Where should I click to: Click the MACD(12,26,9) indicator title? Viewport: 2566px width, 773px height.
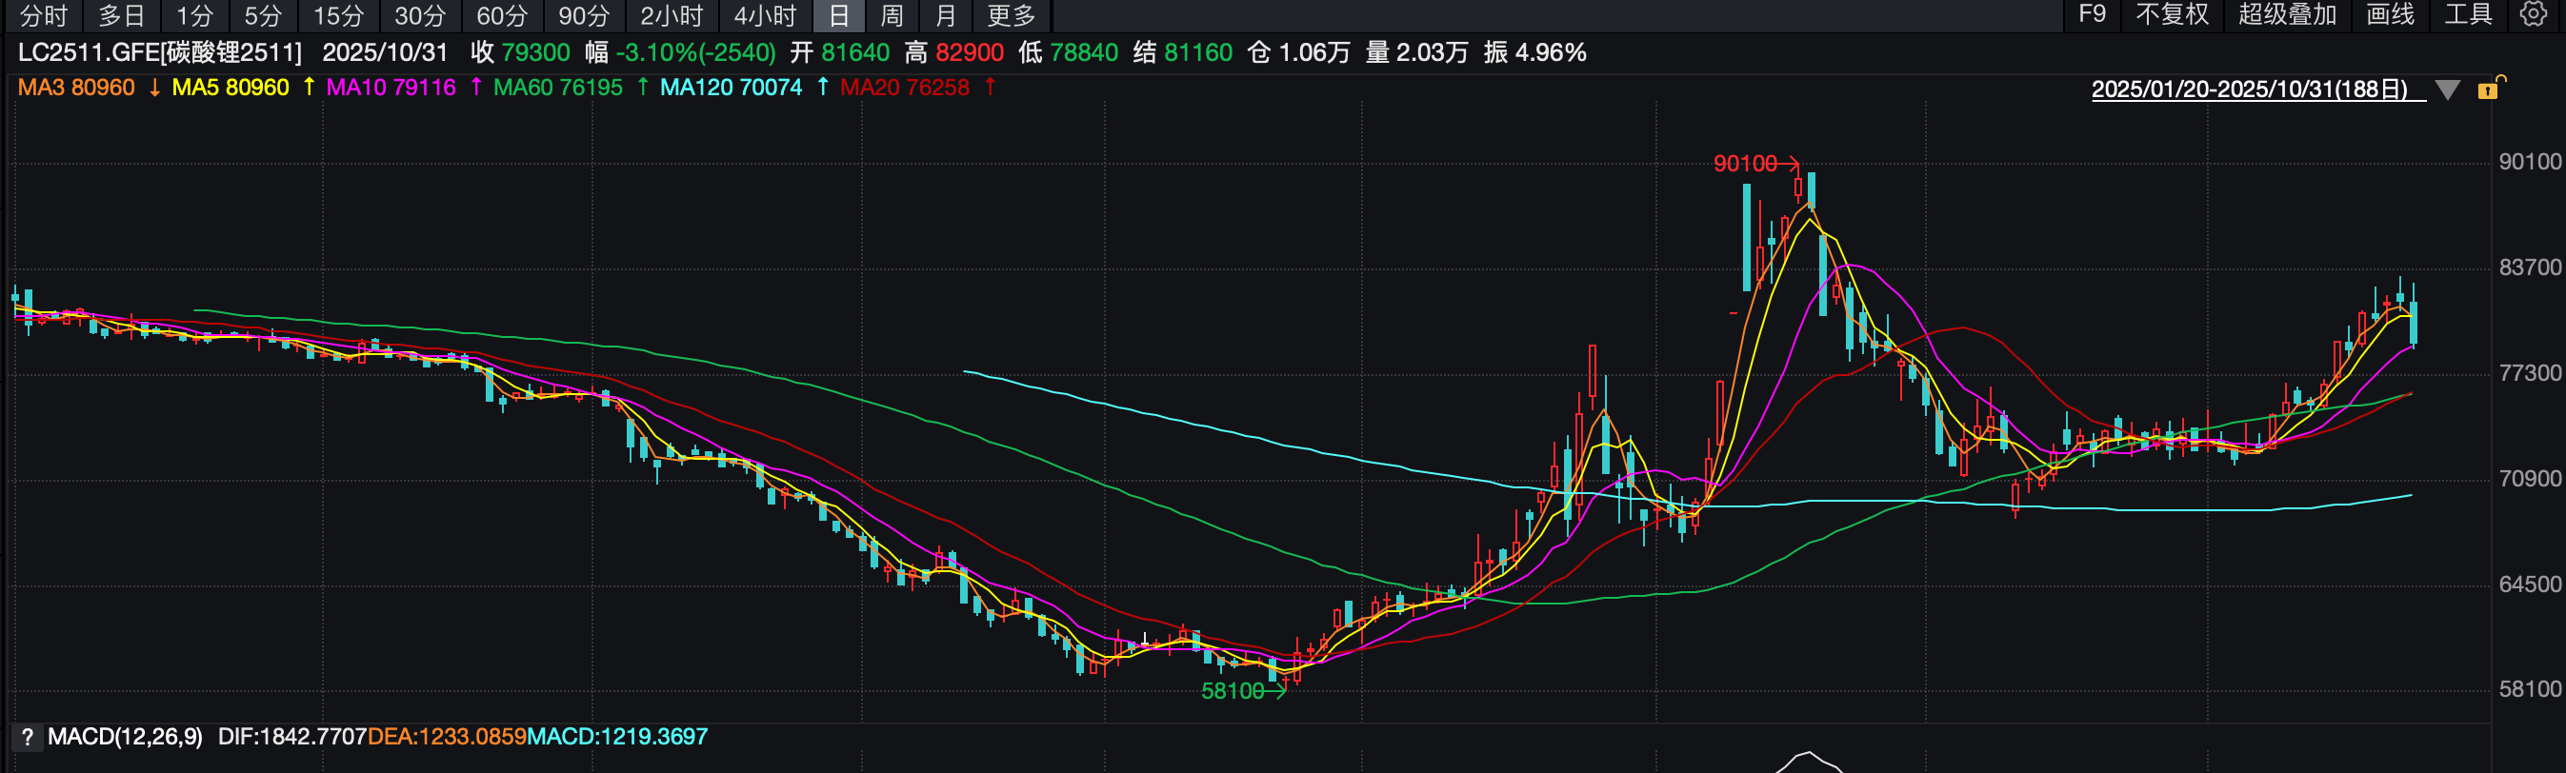(x=125, y=737)
